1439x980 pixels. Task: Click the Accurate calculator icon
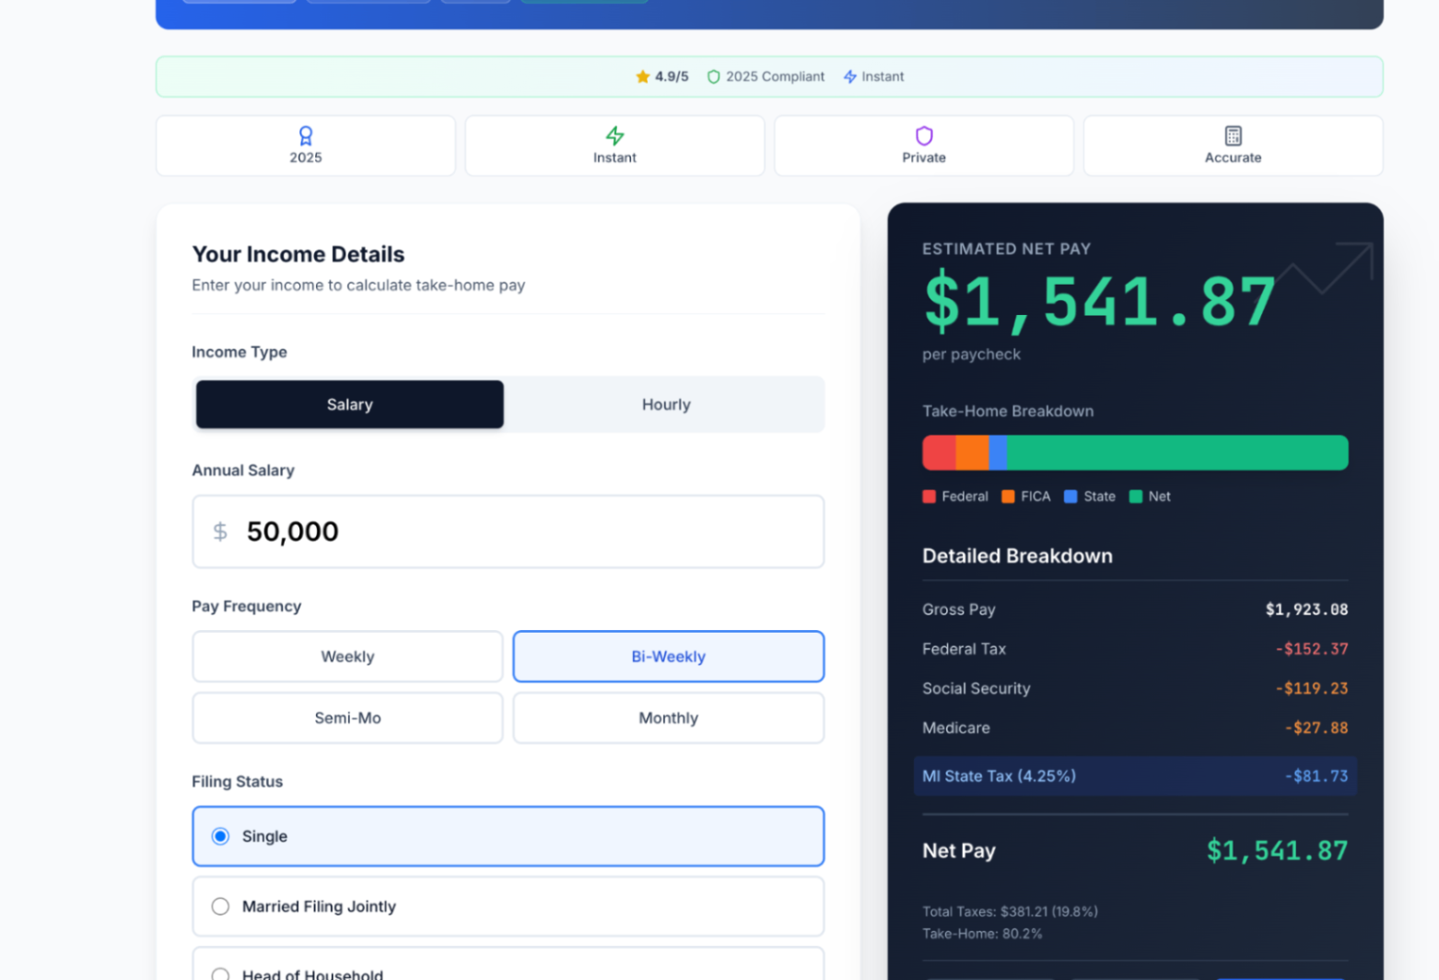click(1233, 135)
